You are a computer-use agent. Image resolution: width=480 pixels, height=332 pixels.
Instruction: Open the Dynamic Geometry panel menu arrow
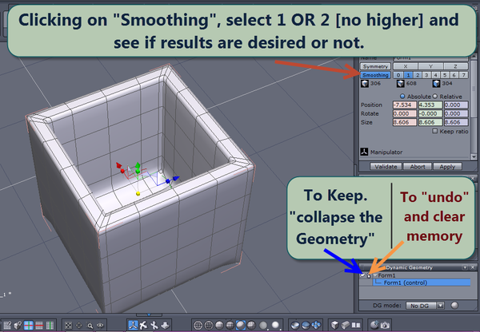(465, 267)
